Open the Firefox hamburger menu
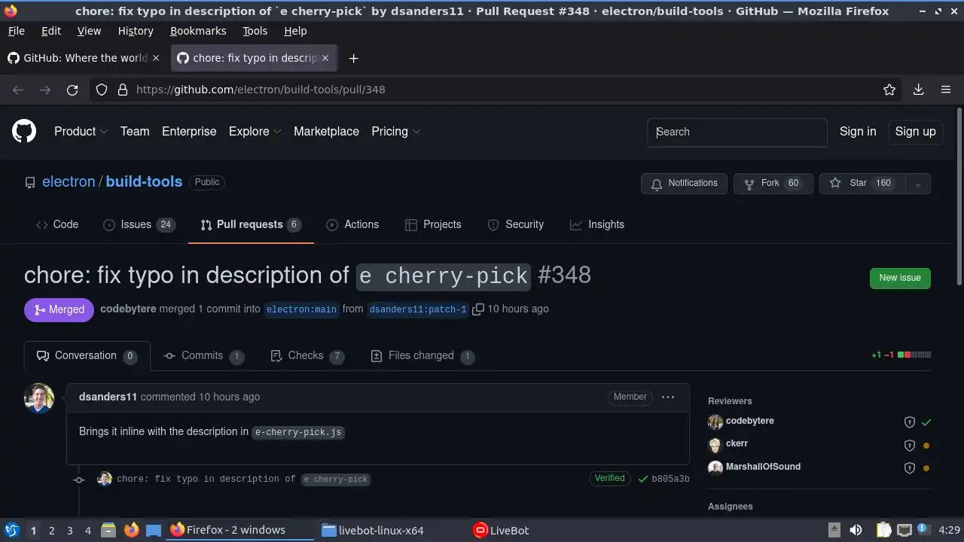The height and width of the screenshot is (542, 964). [946, 90]
